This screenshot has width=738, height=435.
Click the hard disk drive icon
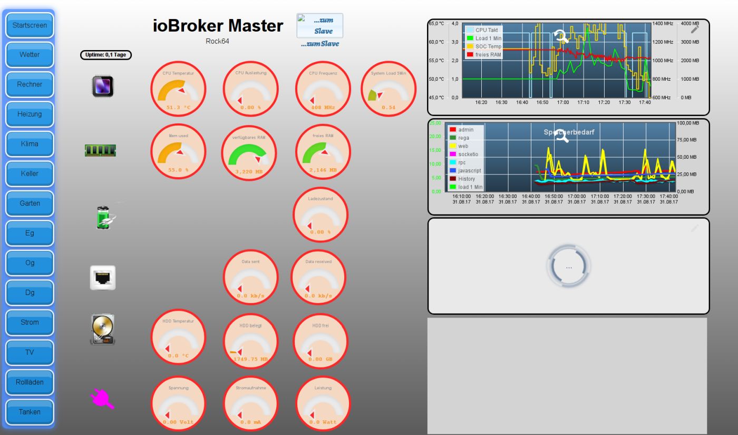[102, 330]
